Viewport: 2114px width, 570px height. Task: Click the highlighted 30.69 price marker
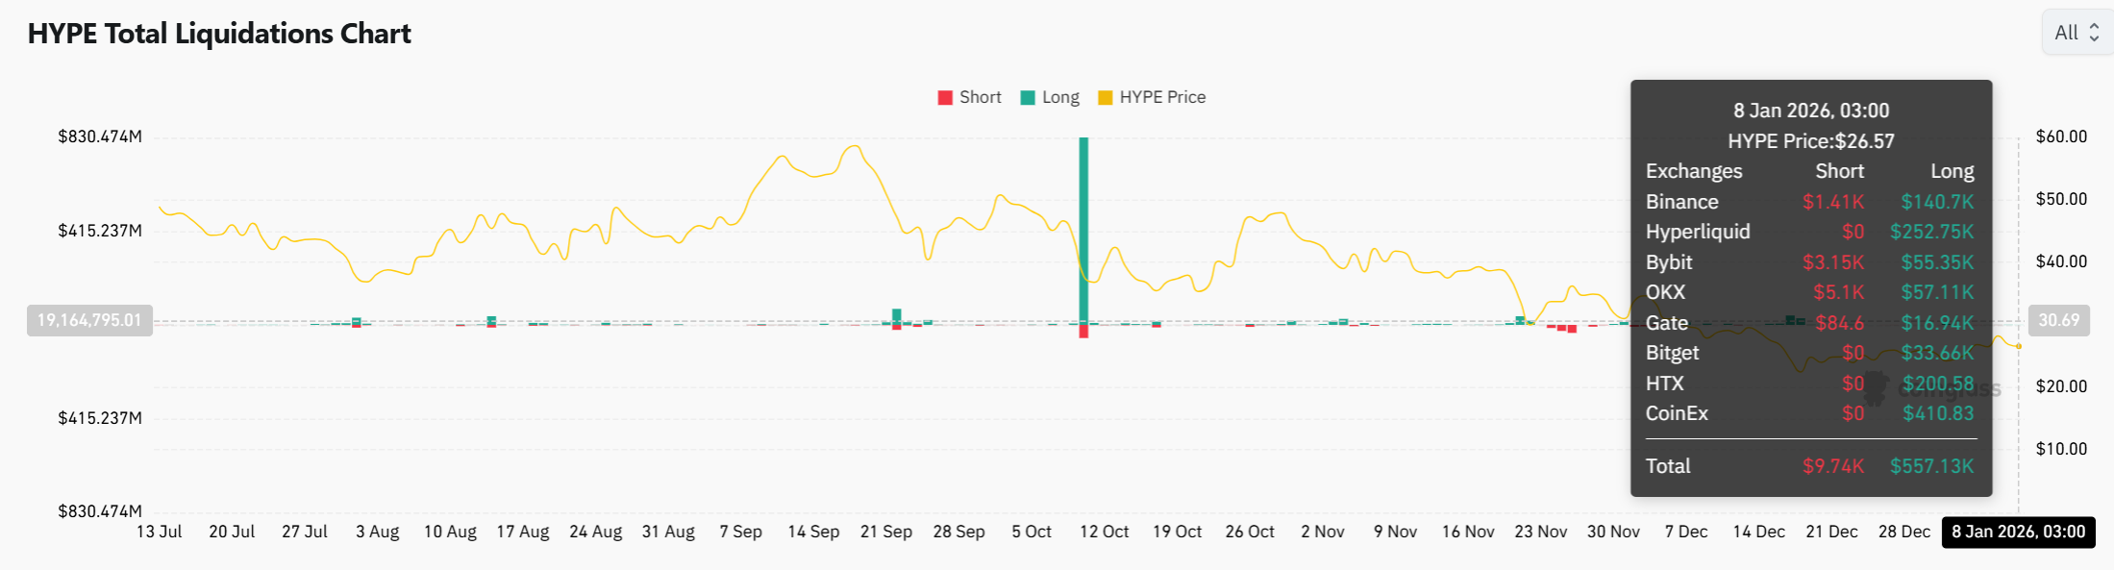pos(2058,320)
